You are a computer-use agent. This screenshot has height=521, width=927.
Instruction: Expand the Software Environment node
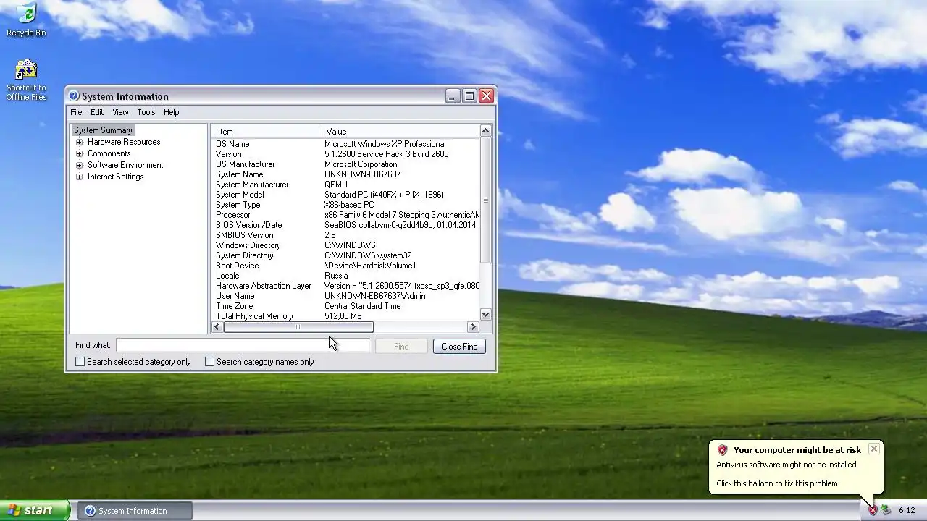[80, 165]
